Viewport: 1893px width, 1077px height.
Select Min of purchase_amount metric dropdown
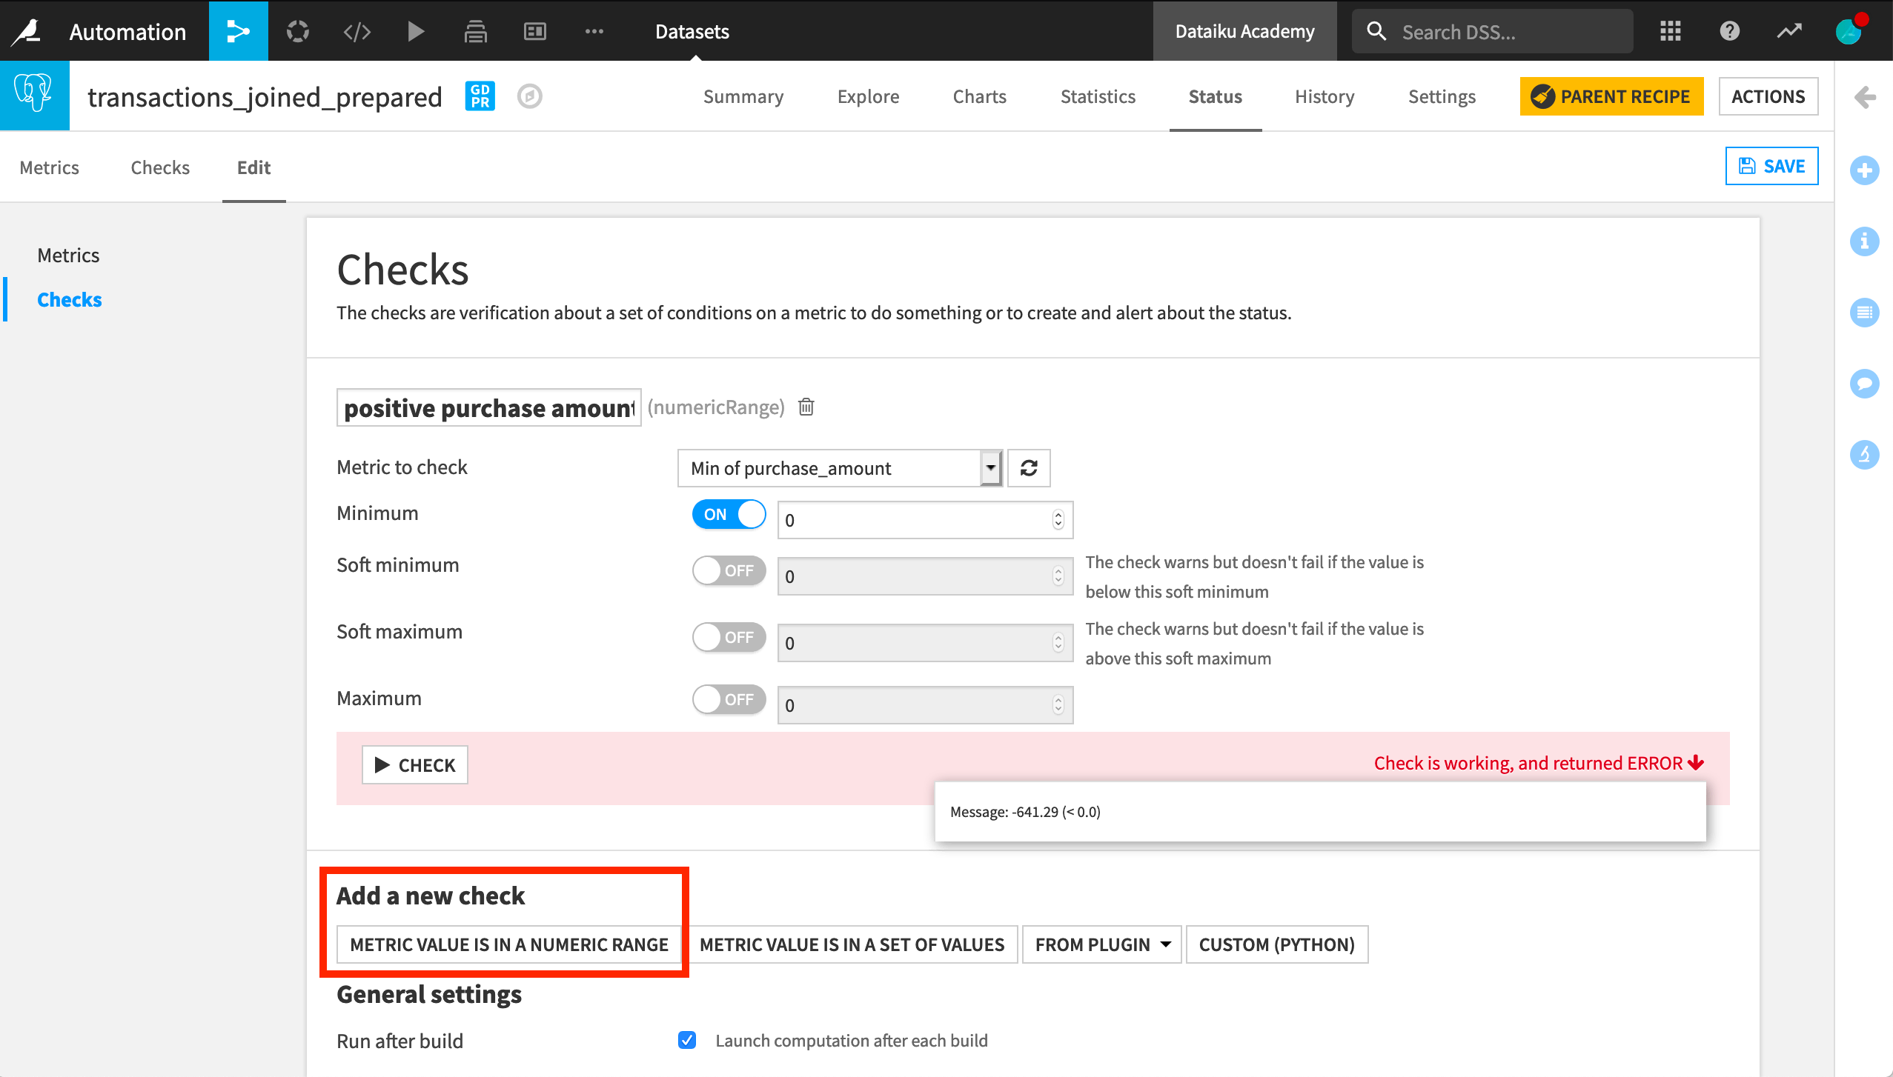coord(838,467)
